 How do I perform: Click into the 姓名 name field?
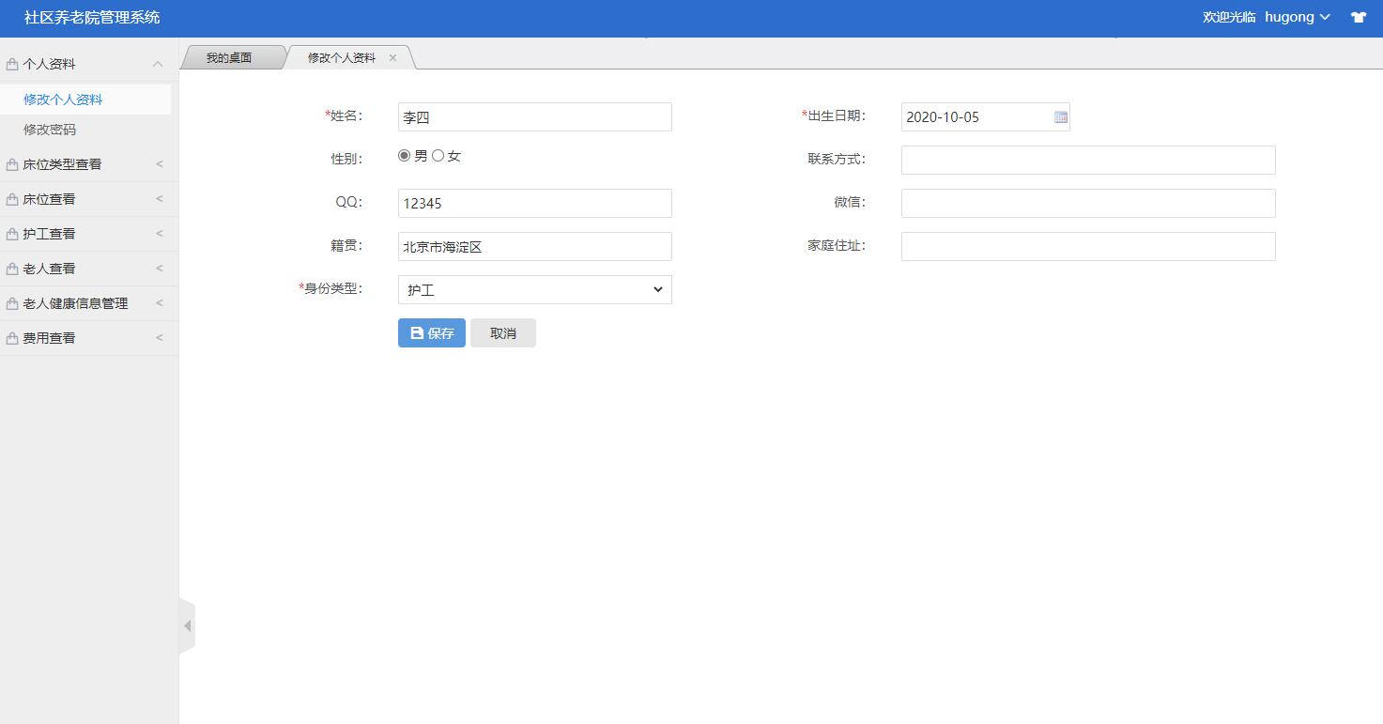(x=535, y=117)
